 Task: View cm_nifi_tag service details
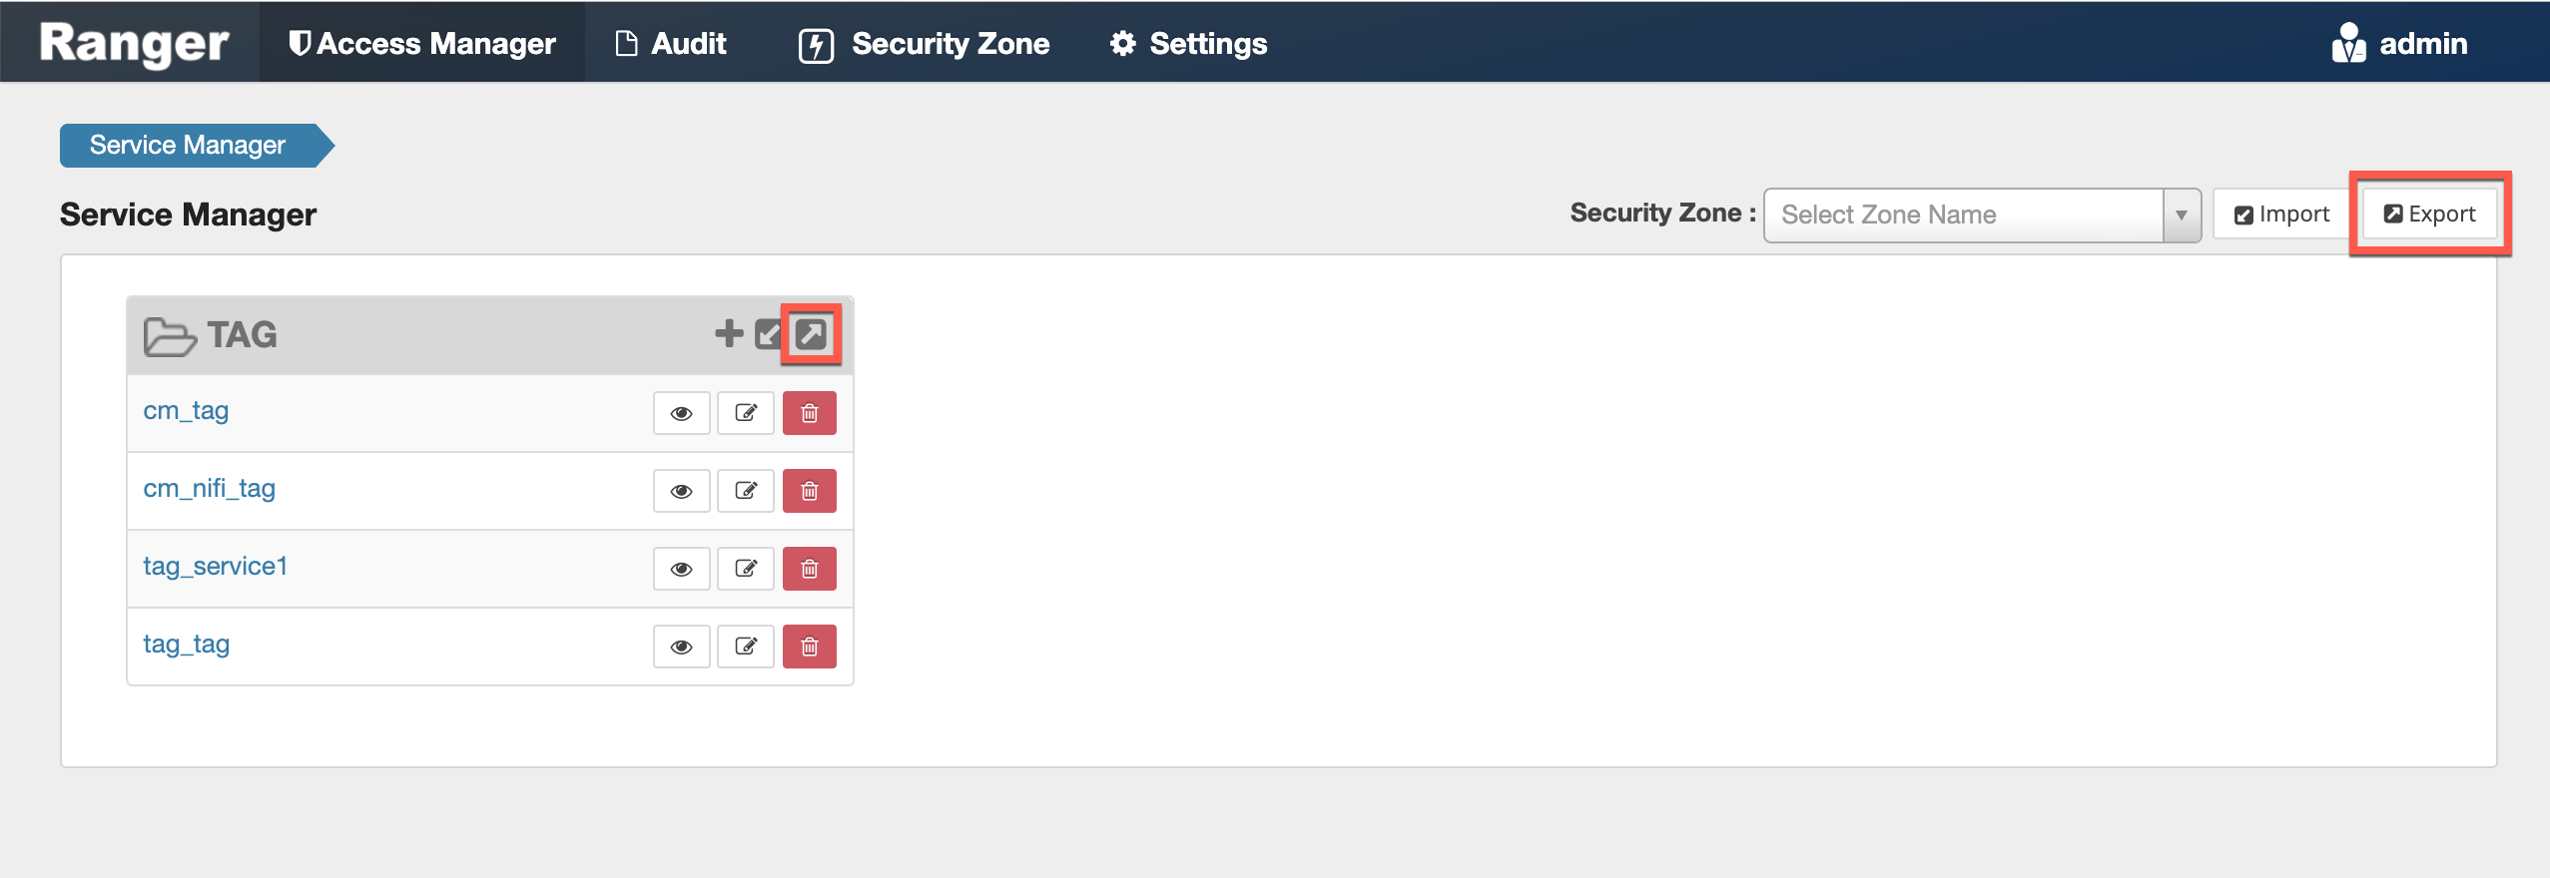coord(682,491)
